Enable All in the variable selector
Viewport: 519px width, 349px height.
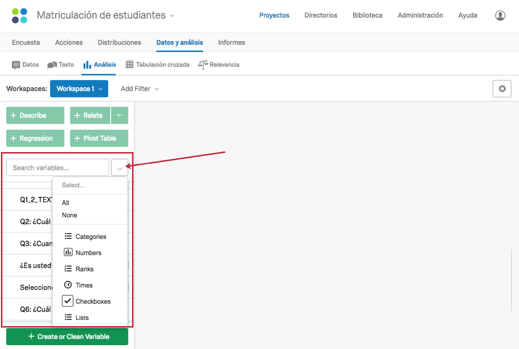[65, 202]
